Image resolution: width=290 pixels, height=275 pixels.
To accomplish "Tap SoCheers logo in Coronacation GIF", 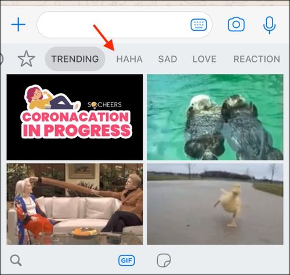I will (x=104, y=105).
